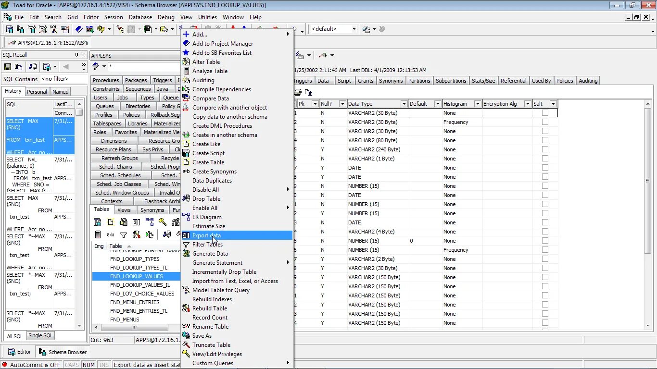Toggle Salt checkbox for the 80 Byte row
The width and height of the screenshot is (657, 369).
[x=545, y=140]
